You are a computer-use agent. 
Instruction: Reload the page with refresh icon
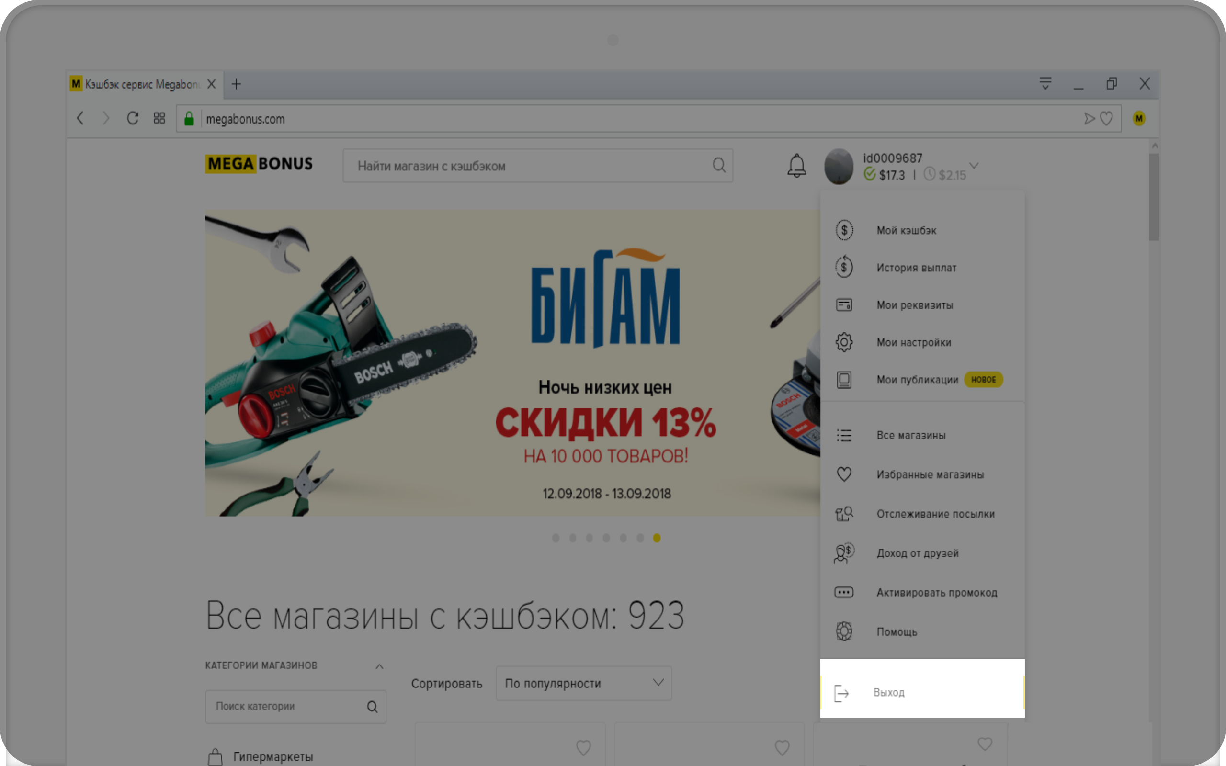tap(133, 119)
